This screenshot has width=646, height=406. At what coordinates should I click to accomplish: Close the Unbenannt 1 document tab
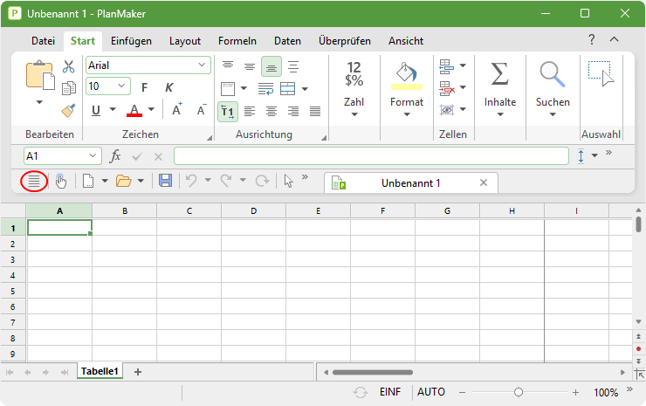(484, 182)
